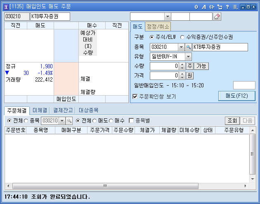Toggle the 주문확인창 보기 checkbox

point(135,96)
